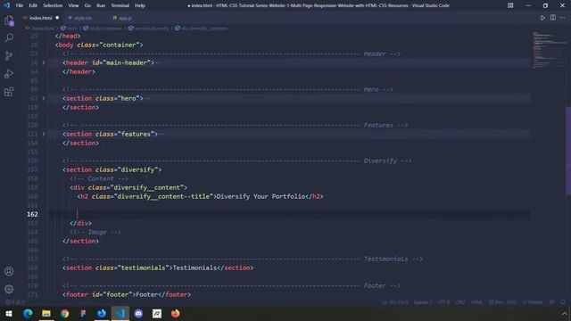This screenshot has width=571, height=321.
Task: Expand the folded section hero block
Action: 44,98
